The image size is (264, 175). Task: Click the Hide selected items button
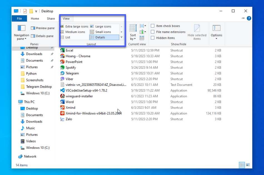point(197,32)
